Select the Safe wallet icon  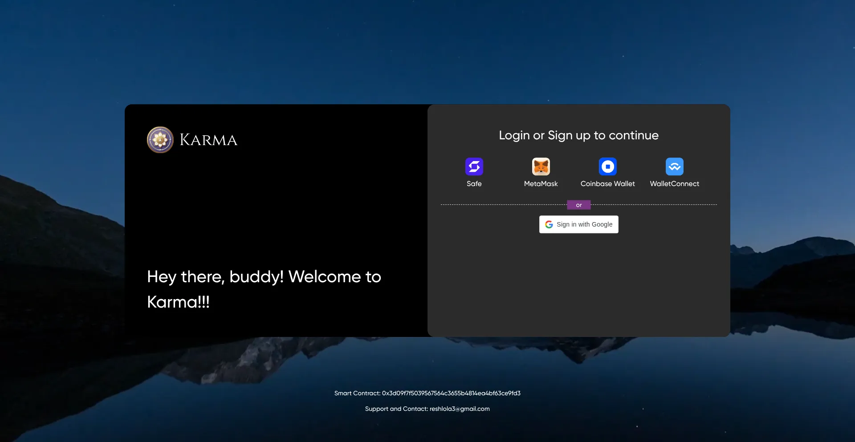click(474, 167)
